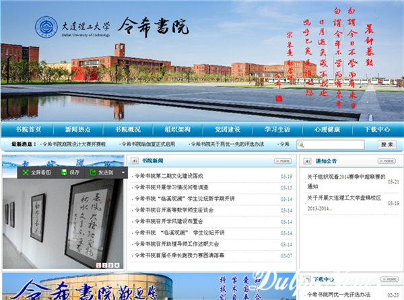This screenshot has width=404, height=300.
Task: Click the 令希书院欢迎您 bottom banner
Action: [x=149, y=287]
